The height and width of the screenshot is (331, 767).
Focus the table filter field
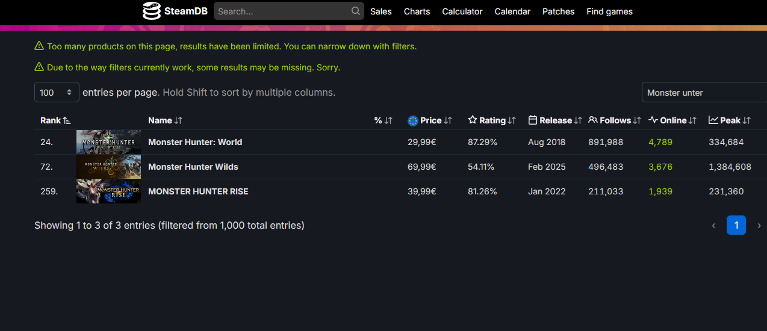[x=704, y=93]
